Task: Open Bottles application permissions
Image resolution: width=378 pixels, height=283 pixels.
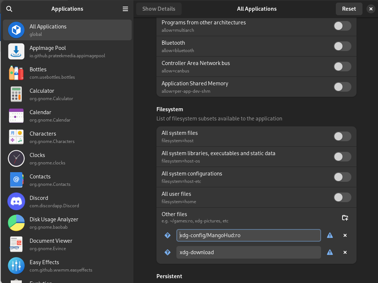Action: coord(67,73)
